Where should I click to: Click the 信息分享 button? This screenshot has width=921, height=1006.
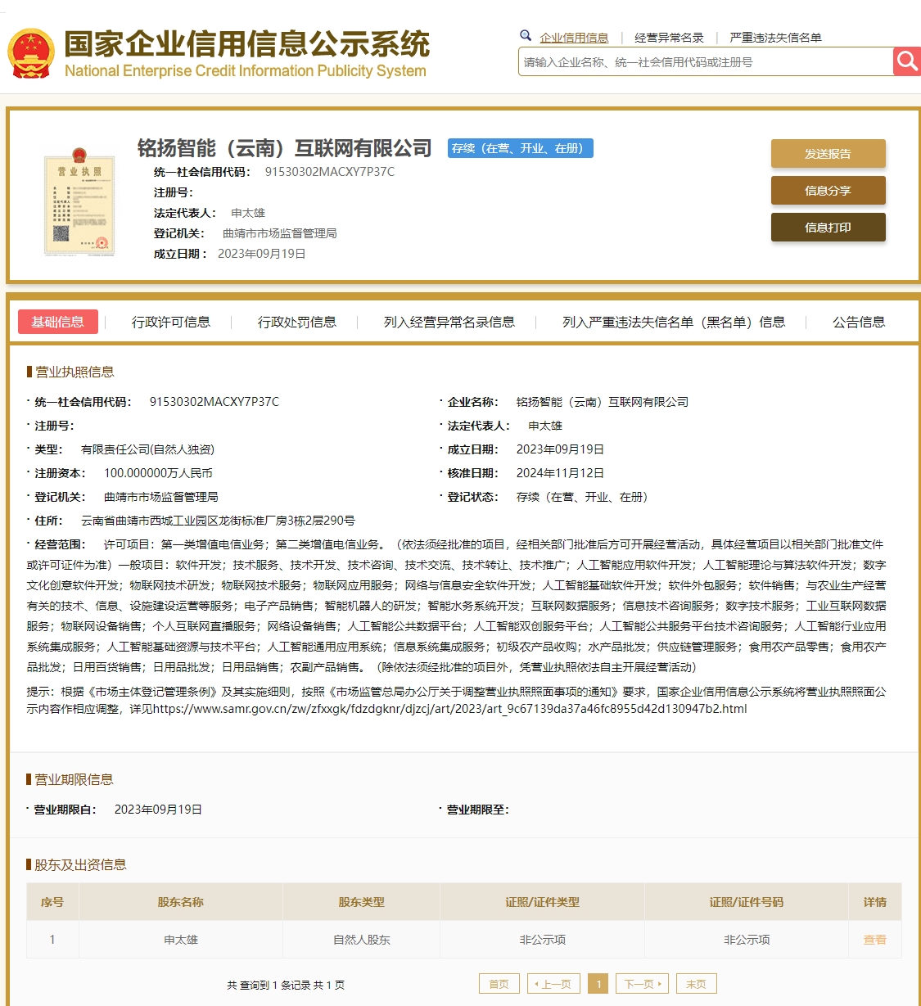pos(828,190)
